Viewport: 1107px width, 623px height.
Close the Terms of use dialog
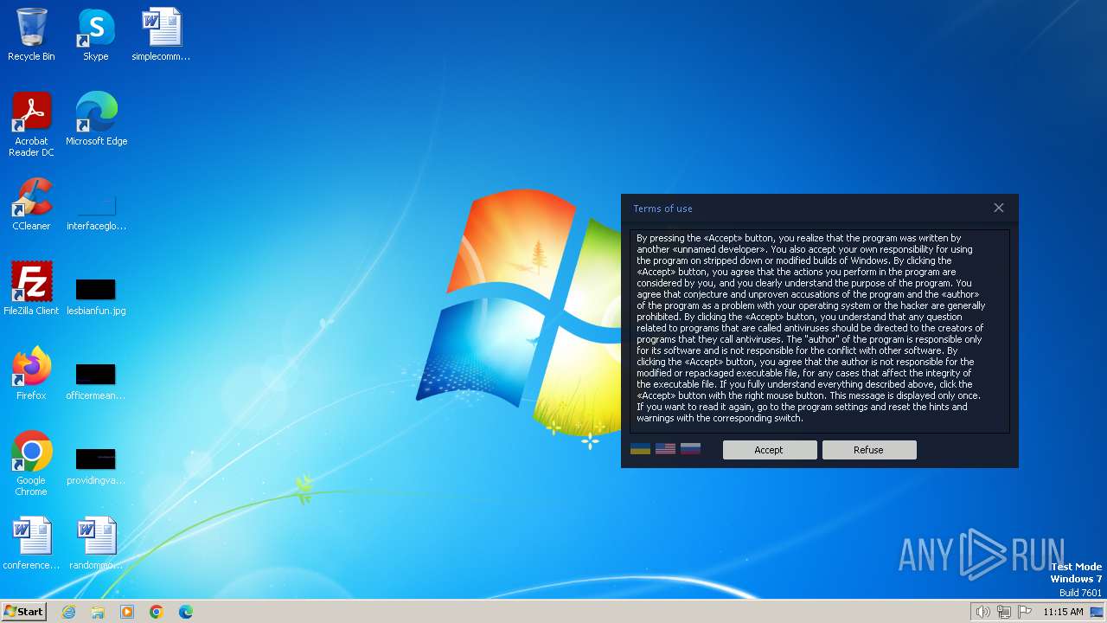[999, 208]
